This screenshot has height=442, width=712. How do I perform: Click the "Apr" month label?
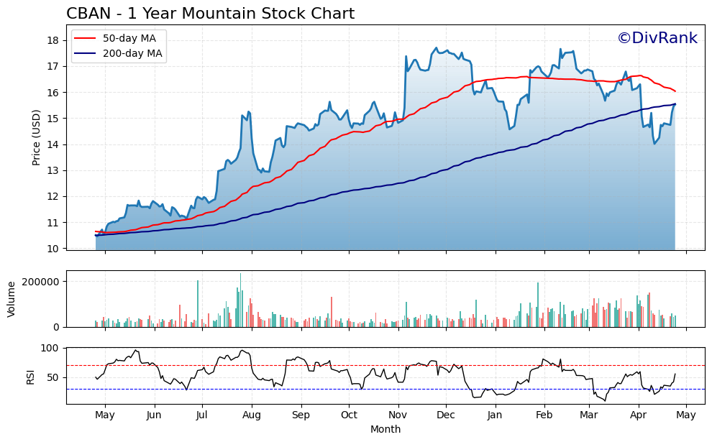pos(639,415)
